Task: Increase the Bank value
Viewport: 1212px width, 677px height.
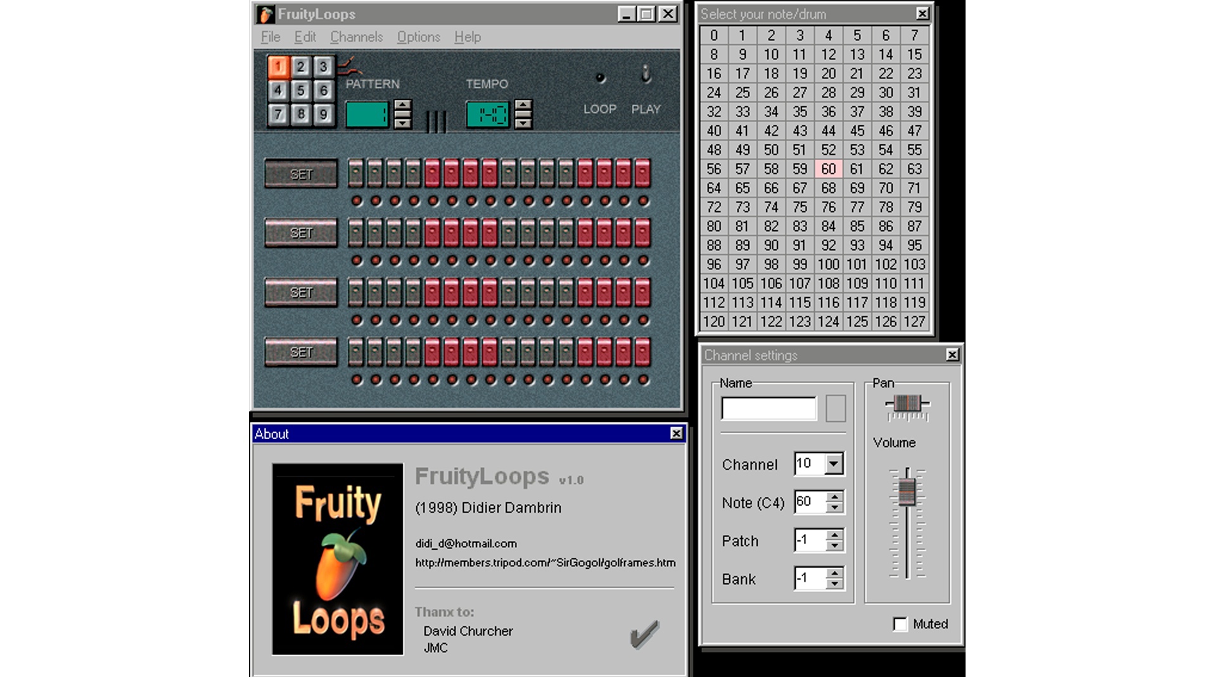Action: [x=834, y=573]
